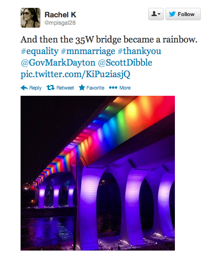The image size is (221, 258).
Task: Click Rachel K's profile avatar
Action: click(x=30, y=18)
